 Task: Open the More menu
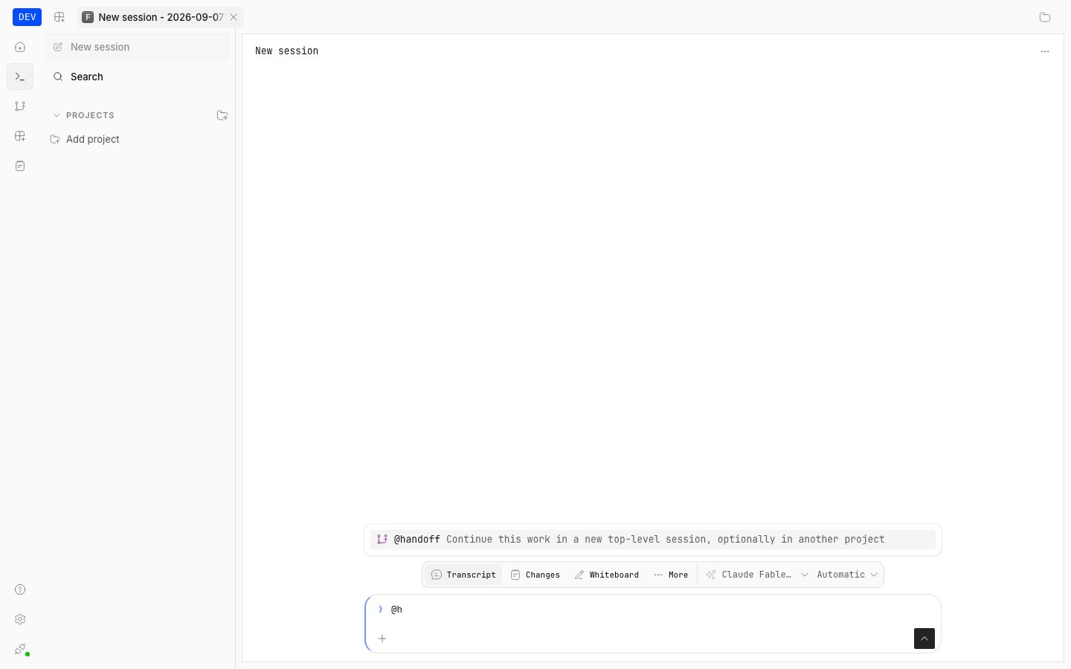[x=671, y=575]
